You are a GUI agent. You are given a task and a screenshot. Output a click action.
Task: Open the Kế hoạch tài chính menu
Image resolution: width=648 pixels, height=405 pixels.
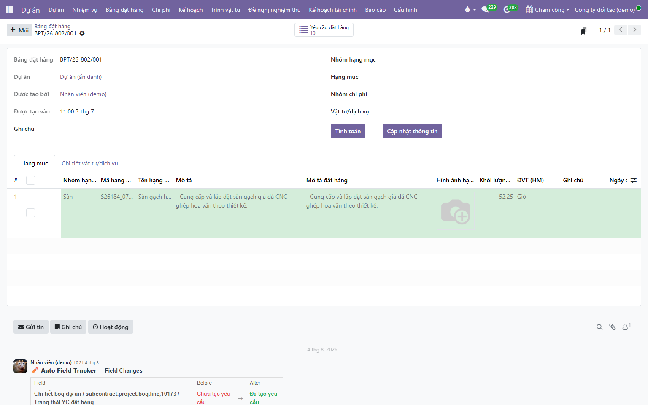click(333, 9)
